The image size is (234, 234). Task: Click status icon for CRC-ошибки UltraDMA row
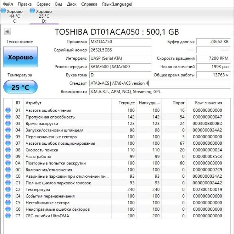click(8, 216)
